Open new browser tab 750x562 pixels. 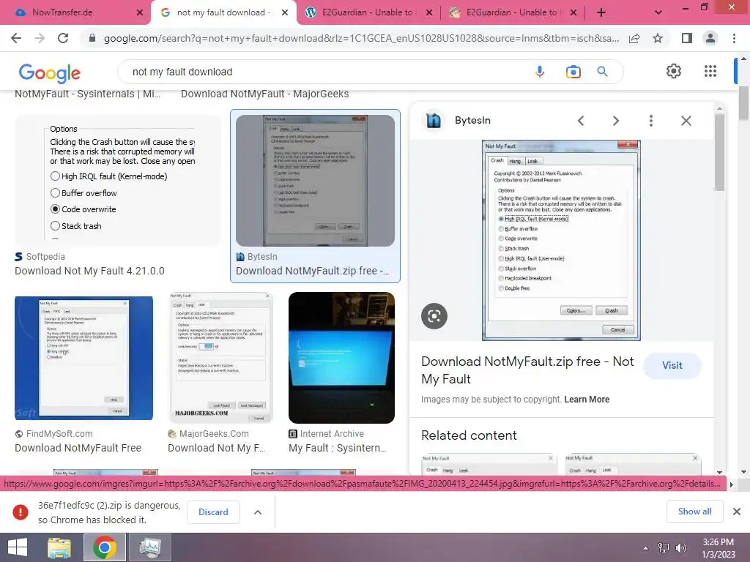601,12
